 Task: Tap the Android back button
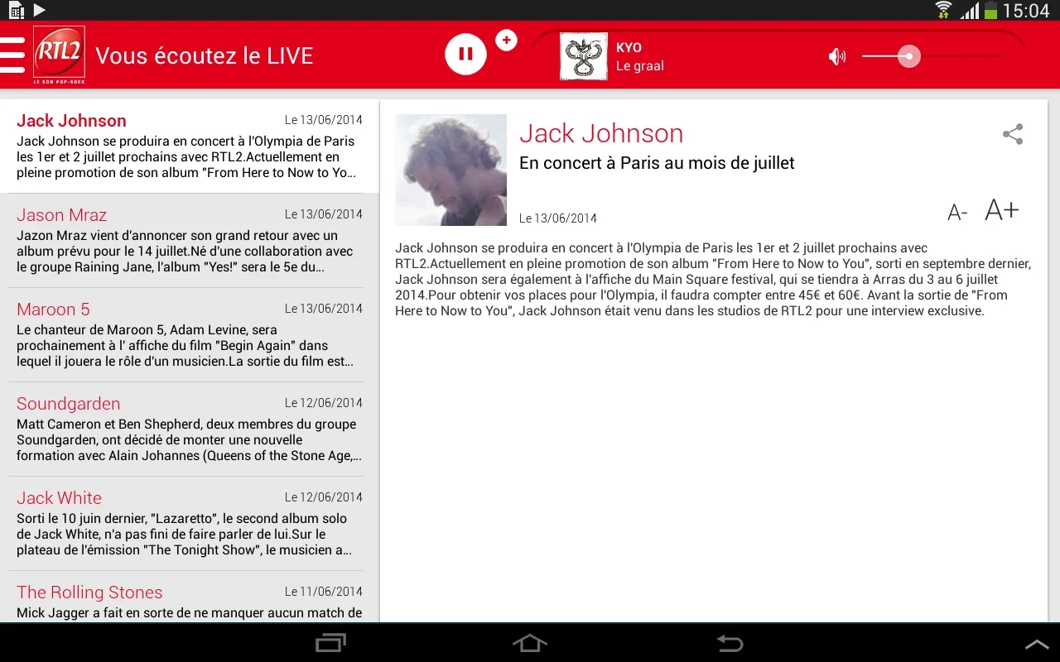(730, 643)
